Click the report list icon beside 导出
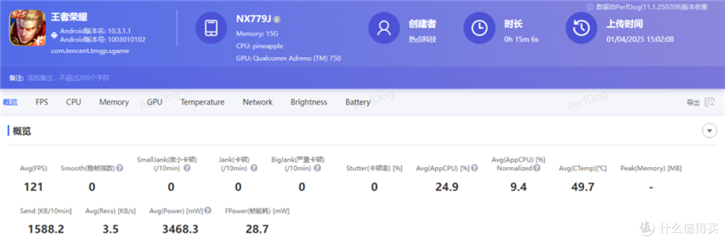Screen dimensions: 725x243 click(x=710, y=103)
